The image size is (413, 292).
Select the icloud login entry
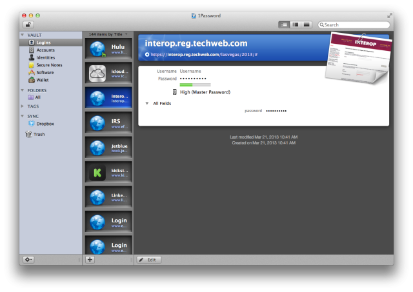pyautogui.click(x=108, y=73)
